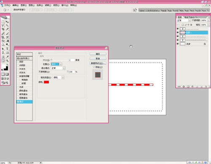Select the Eyedropper tool
Viewport: 211px width, 164px height.
pos(7,57)
